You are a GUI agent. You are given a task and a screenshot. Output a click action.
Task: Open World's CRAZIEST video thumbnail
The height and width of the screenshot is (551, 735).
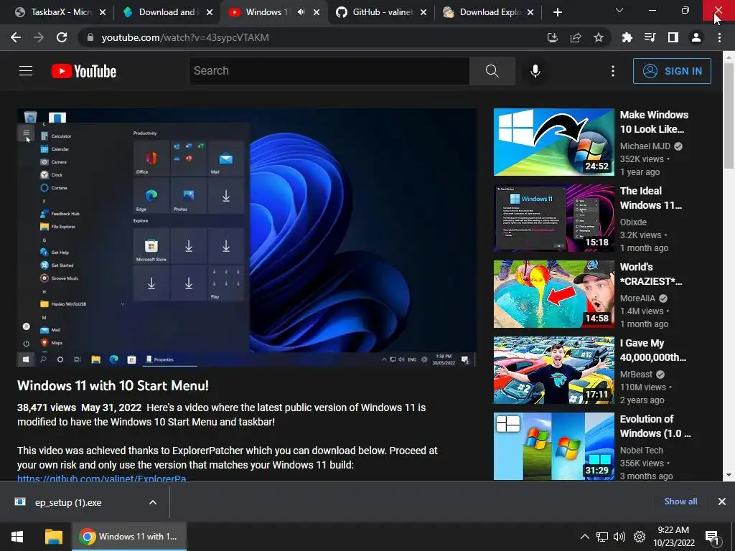tap(553, 293)
